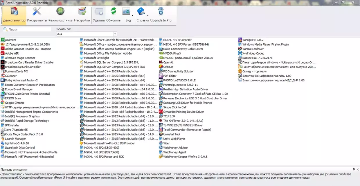This screenshot has width=360, height=186.
Task: Activate Режим охотника hunter mode
Action: [x=60, y=15]
